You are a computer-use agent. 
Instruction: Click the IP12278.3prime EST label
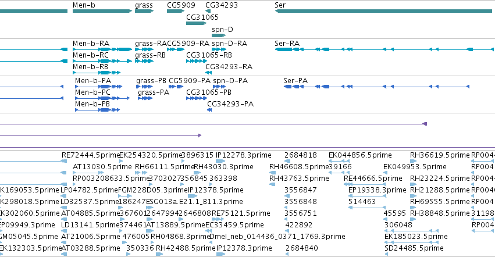(x=244, y=155)
